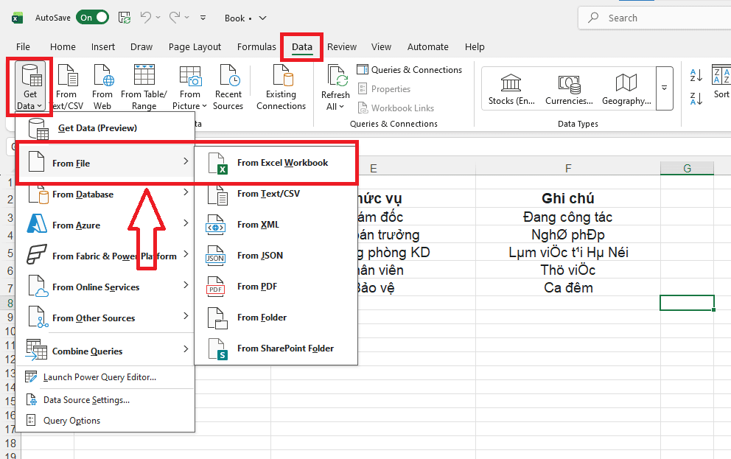
Task: Click the 'Ghi chú' header cell
Action: click(568, 198)
